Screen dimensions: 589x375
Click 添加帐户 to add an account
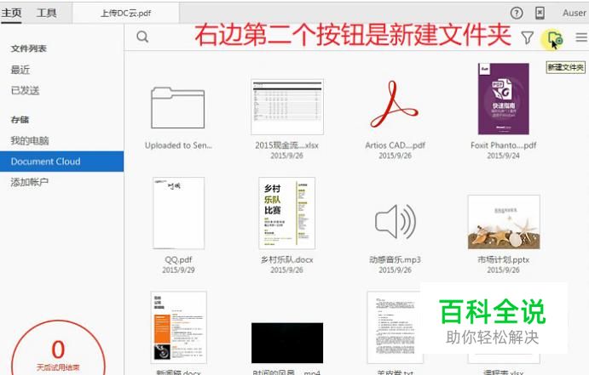click(x=30, y=182)
